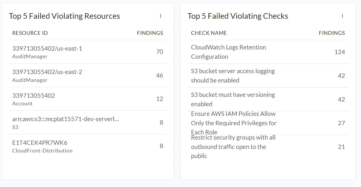Open CloudWatch Logs Retention Configuration check
The height and width of the screenshot is (187, 361).
coord(228,52)
